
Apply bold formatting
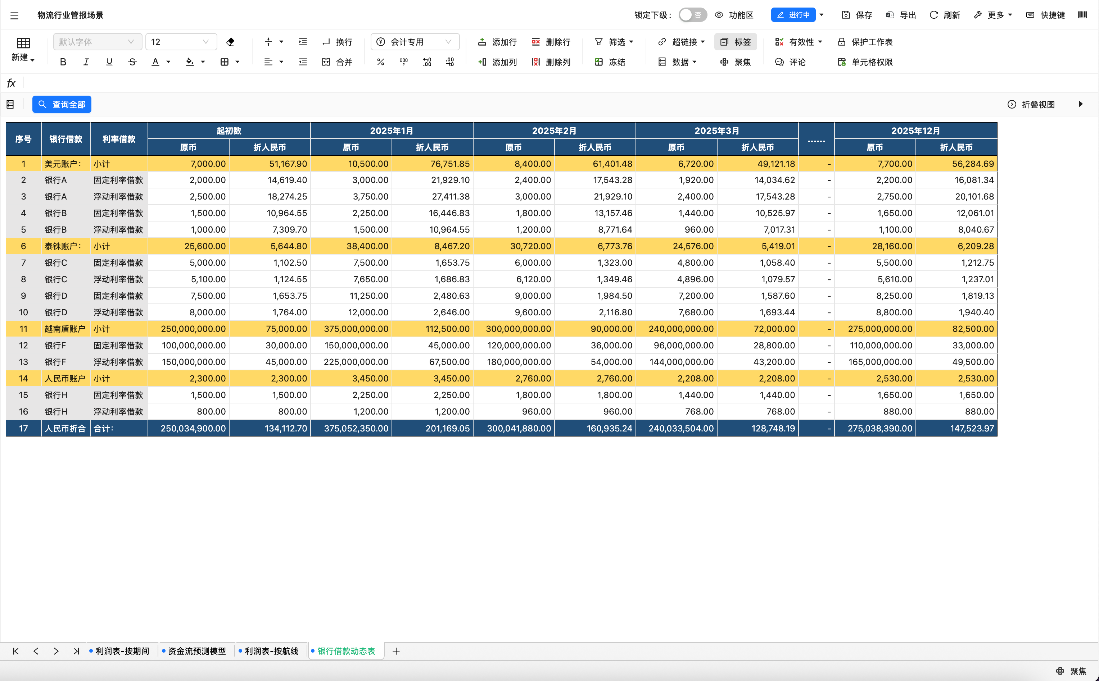coord(63,62)
